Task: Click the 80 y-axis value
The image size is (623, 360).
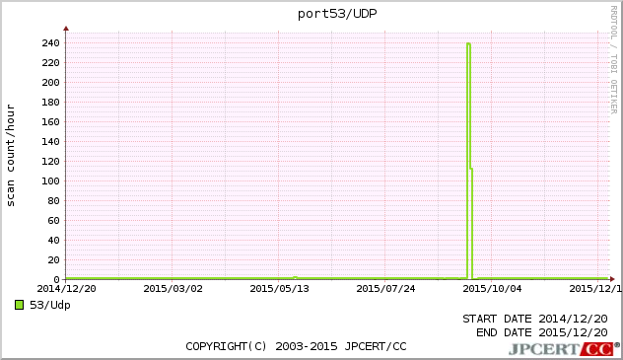Action: (x=53, y=200)
